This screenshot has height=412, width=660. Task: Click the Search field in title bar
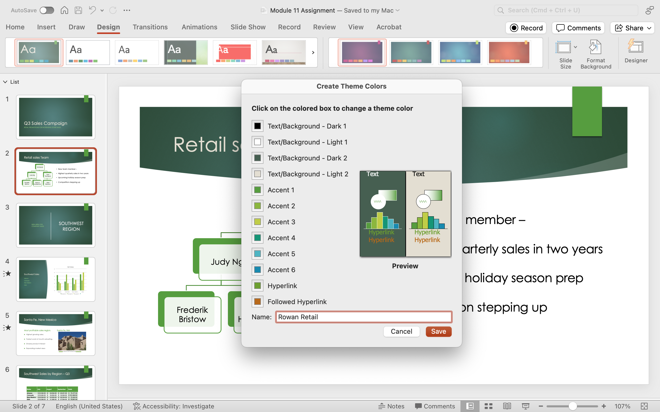(566, 10)
